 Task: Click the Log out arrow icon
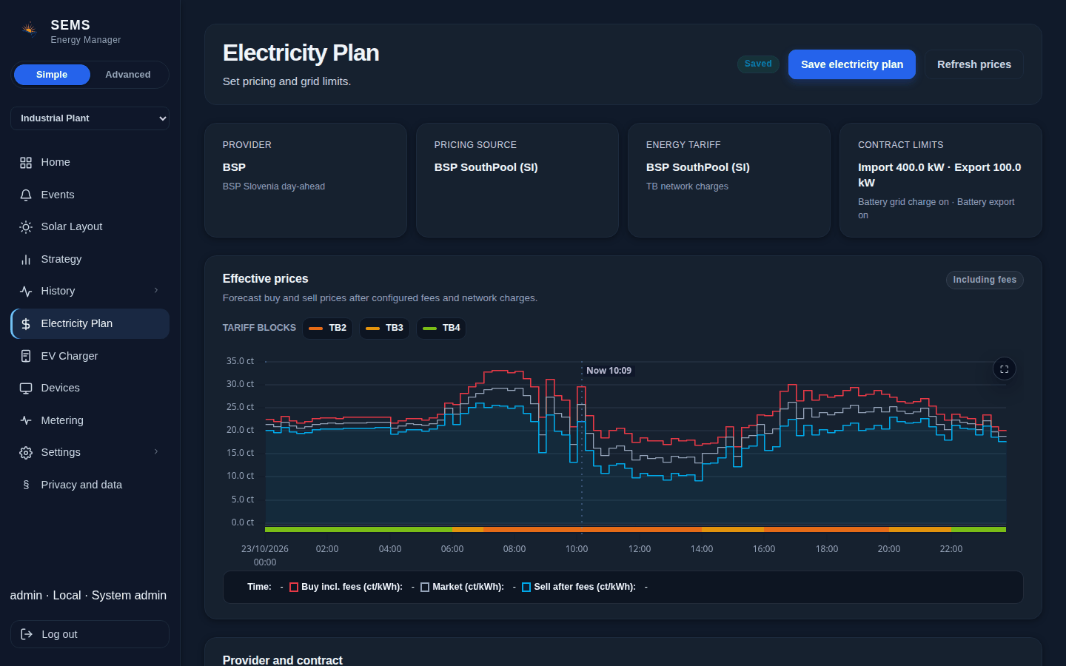point(27,634)
